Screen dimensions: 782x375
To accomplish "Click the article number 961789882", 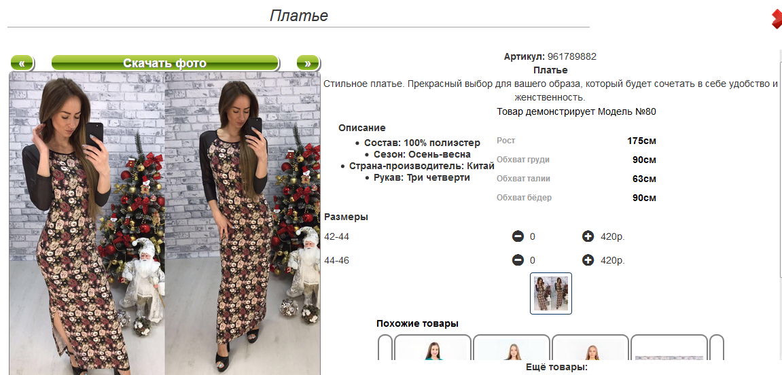I will coord(571,57).
